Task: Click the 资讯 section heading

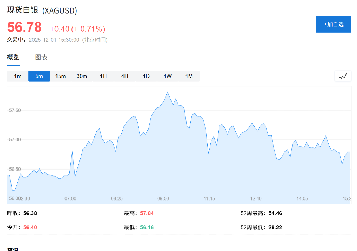Action: pyautogui.click(x=12, y=249)
